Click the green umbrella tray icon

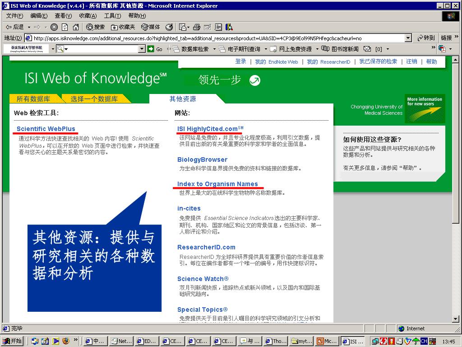(x=416, y=341)
